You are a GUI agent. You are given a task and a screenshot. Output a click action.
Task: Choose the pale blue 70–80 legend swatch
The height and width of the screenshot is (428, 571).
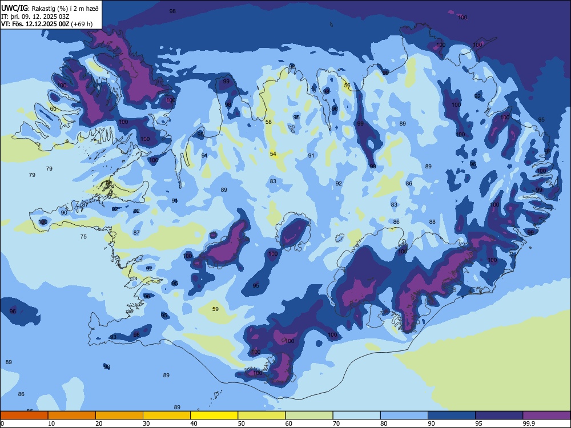point(357,415)
